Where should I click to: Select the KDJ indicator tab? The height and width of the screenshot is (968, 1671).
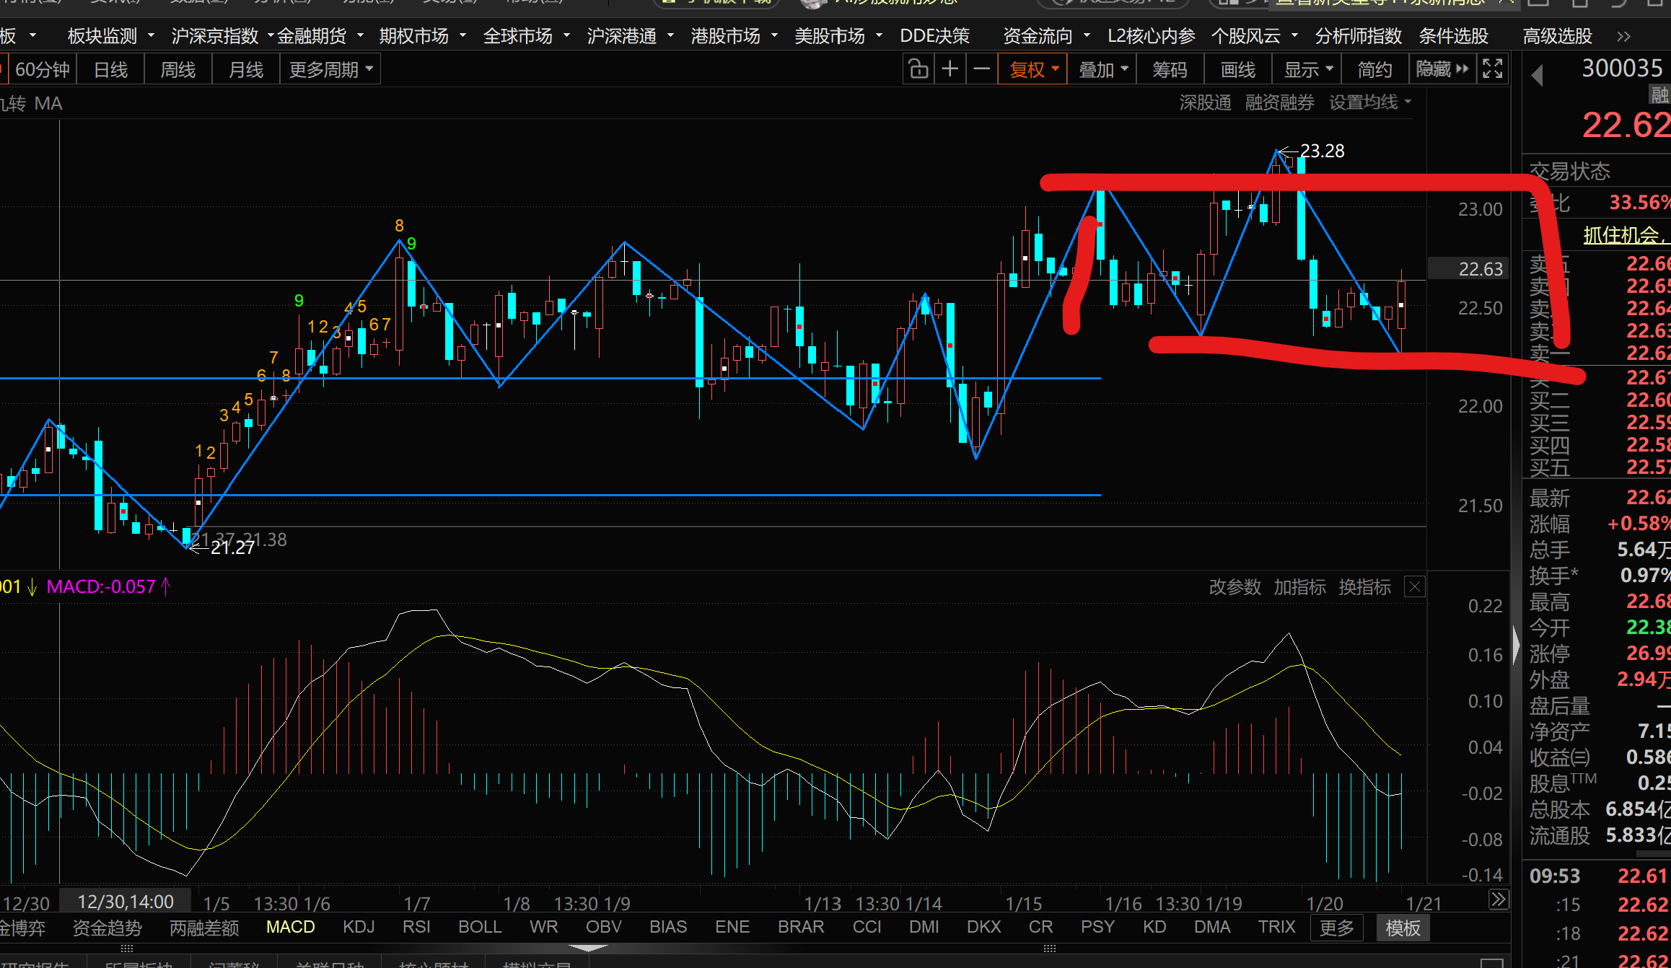(x=359, y=927)
